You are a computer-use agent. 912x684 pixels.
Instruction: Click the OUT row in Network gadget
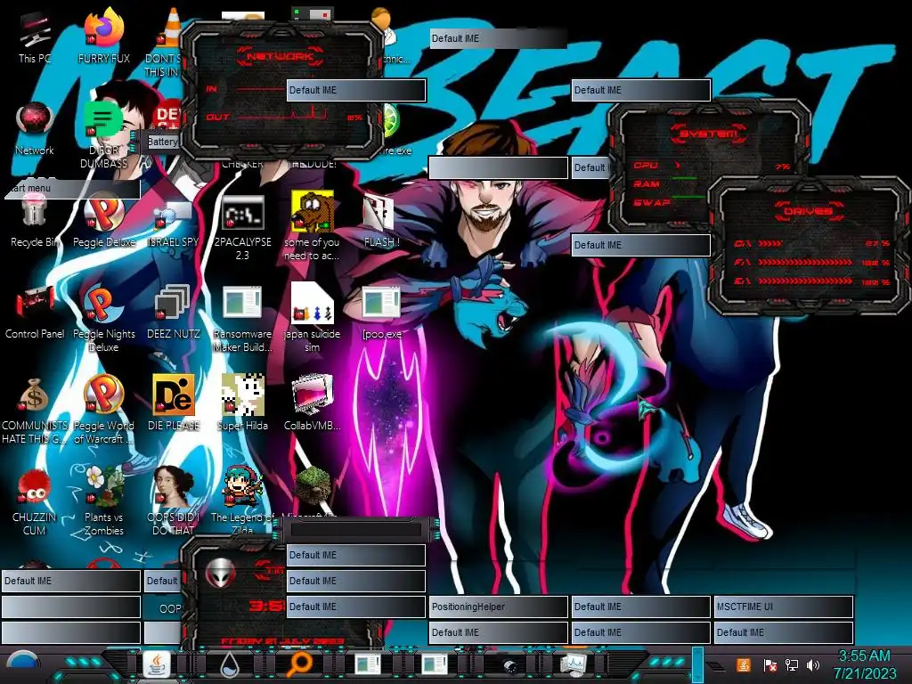tap(285, 117)
